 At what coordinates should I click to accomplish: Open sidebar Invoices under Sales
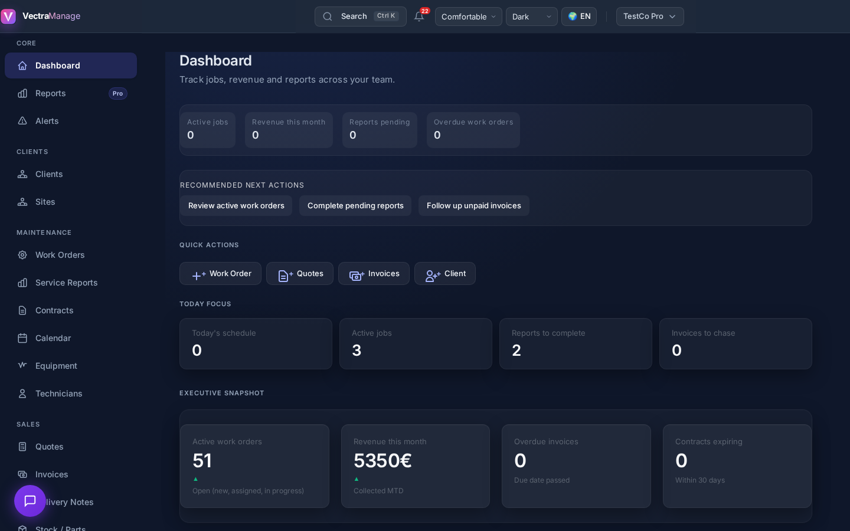(71, 474)
